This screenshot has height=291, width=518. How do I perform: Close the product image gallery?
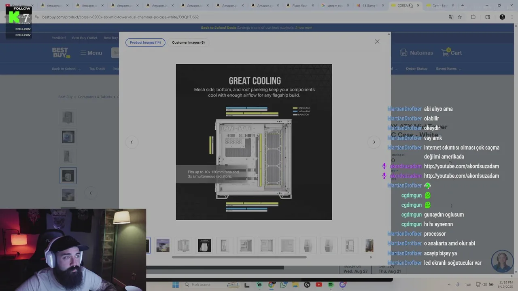(377, 42)
